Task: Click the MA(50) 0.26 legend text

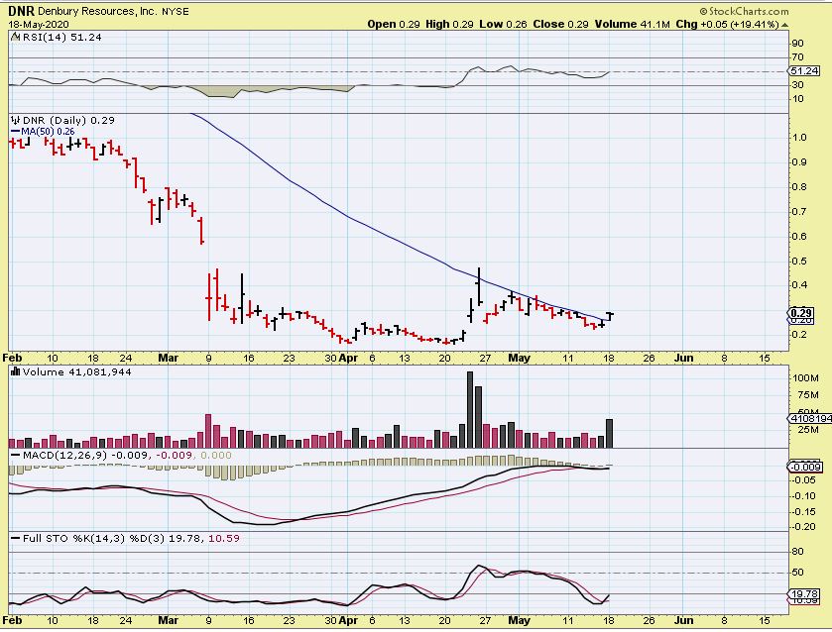Action: coord(48,132)
